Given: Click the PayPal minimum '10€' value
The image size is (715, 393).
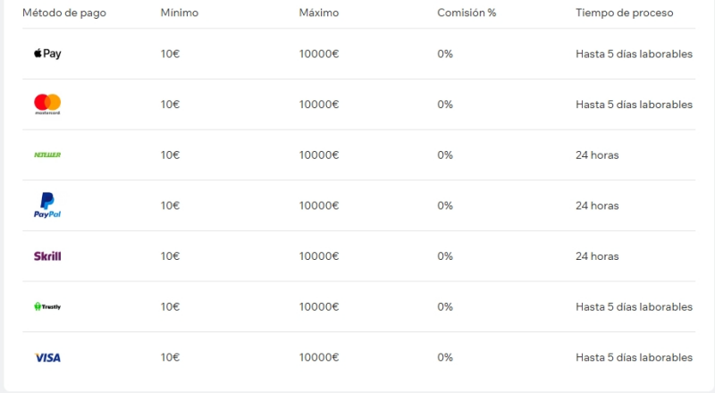Looking at the screenshot, I should [170, 205].
